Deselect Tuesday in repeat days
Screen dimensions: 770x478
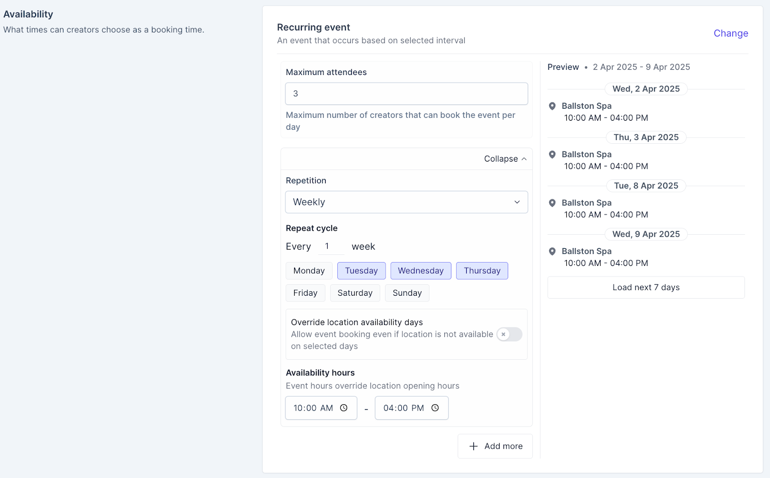point(361,271)
